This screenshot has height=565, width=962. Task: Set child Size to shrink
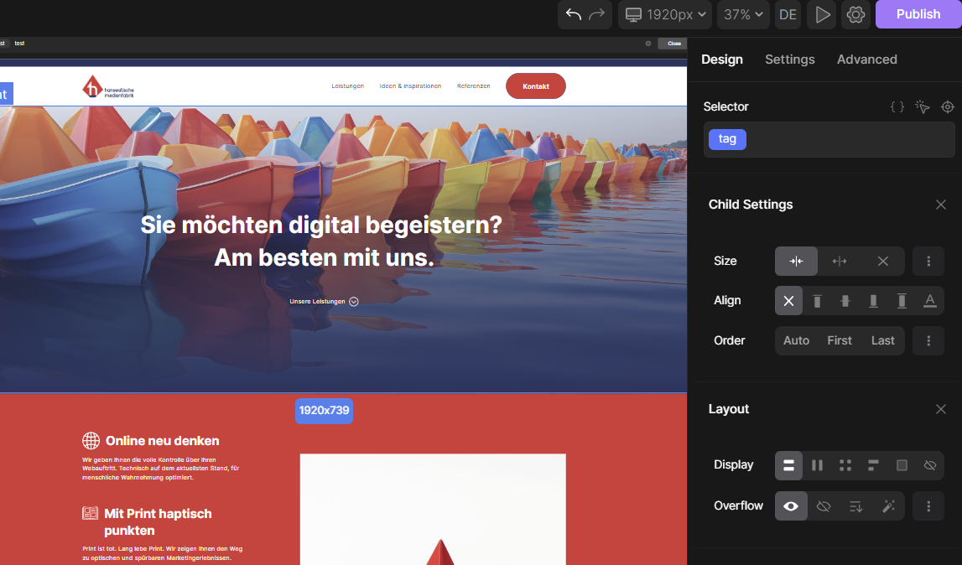[x=796, y=262]
